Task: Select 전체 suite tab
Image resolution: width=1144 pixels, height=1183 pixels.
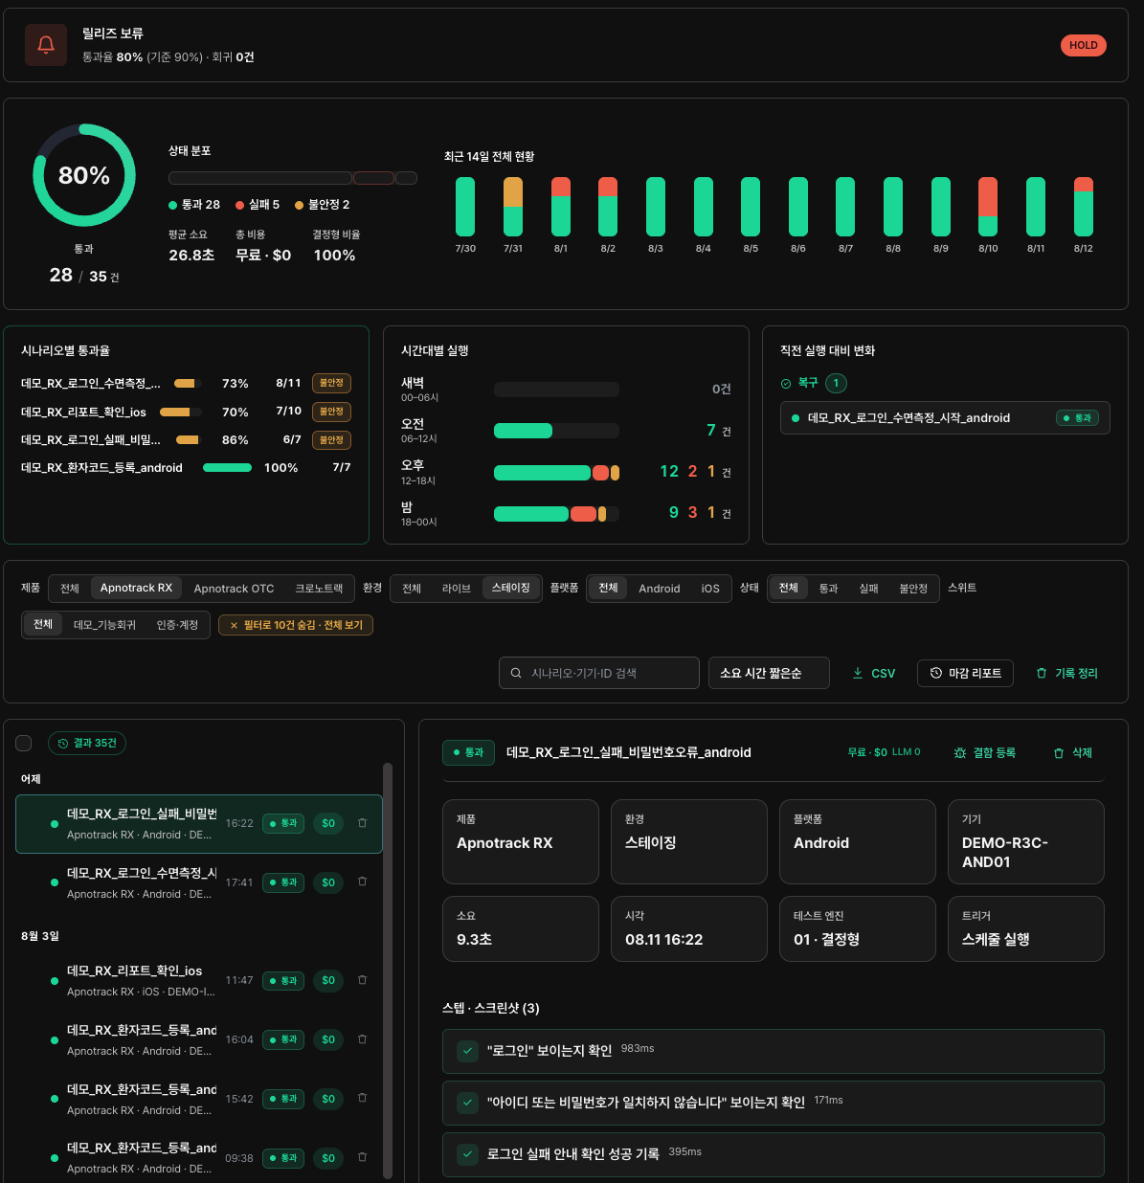Action: point(43,624)
